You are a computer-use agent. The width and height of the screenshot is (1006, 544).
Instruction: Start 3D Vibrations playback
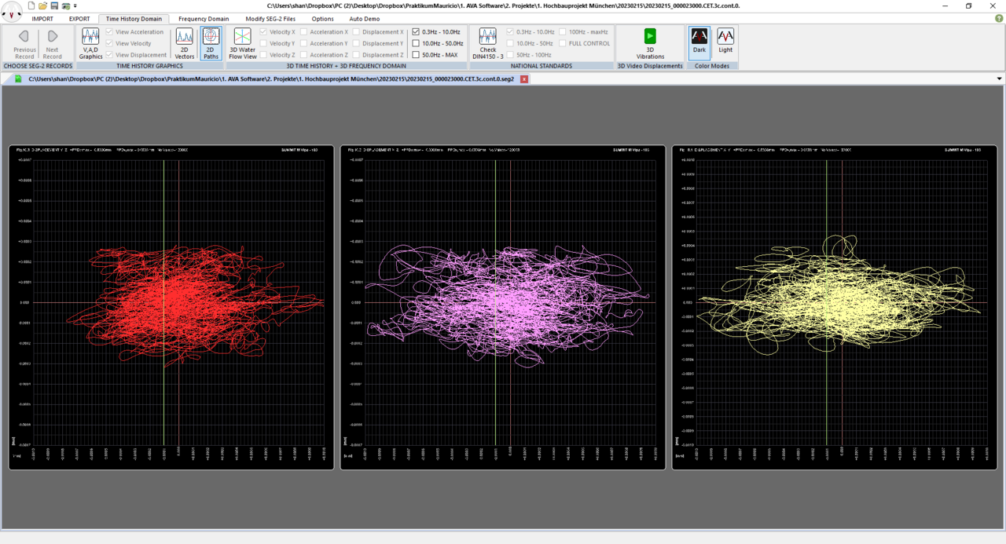(650, 44)
